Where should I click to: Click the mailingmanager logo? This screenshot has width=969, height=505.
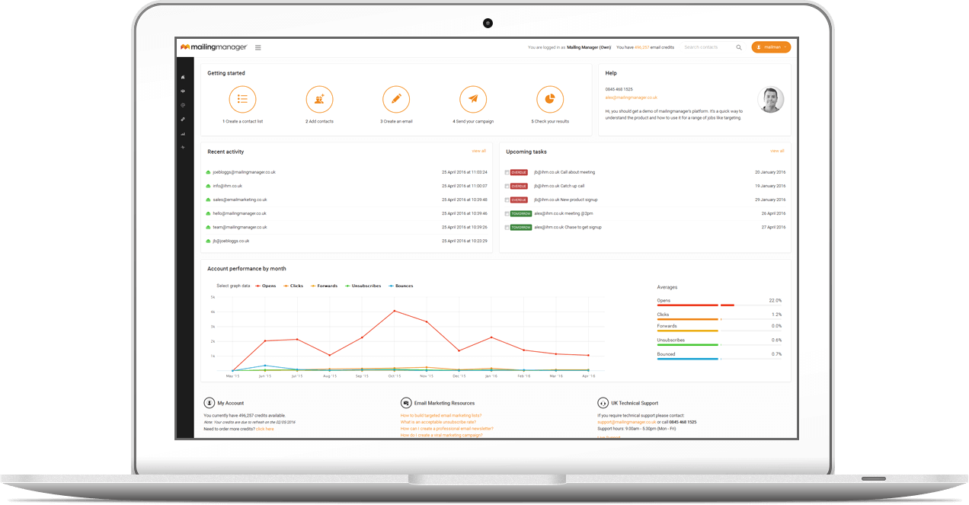[x=213, y=47]
